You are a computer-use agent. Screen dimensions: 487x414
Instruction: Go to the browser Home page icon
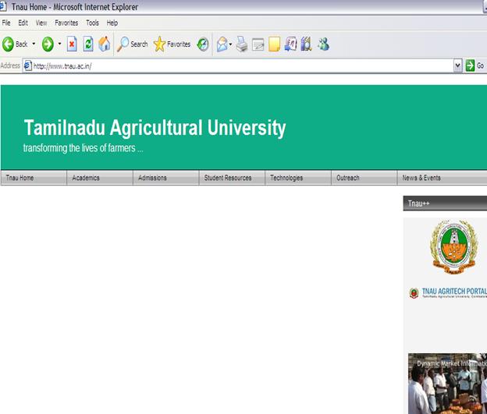tap(105, 44)
